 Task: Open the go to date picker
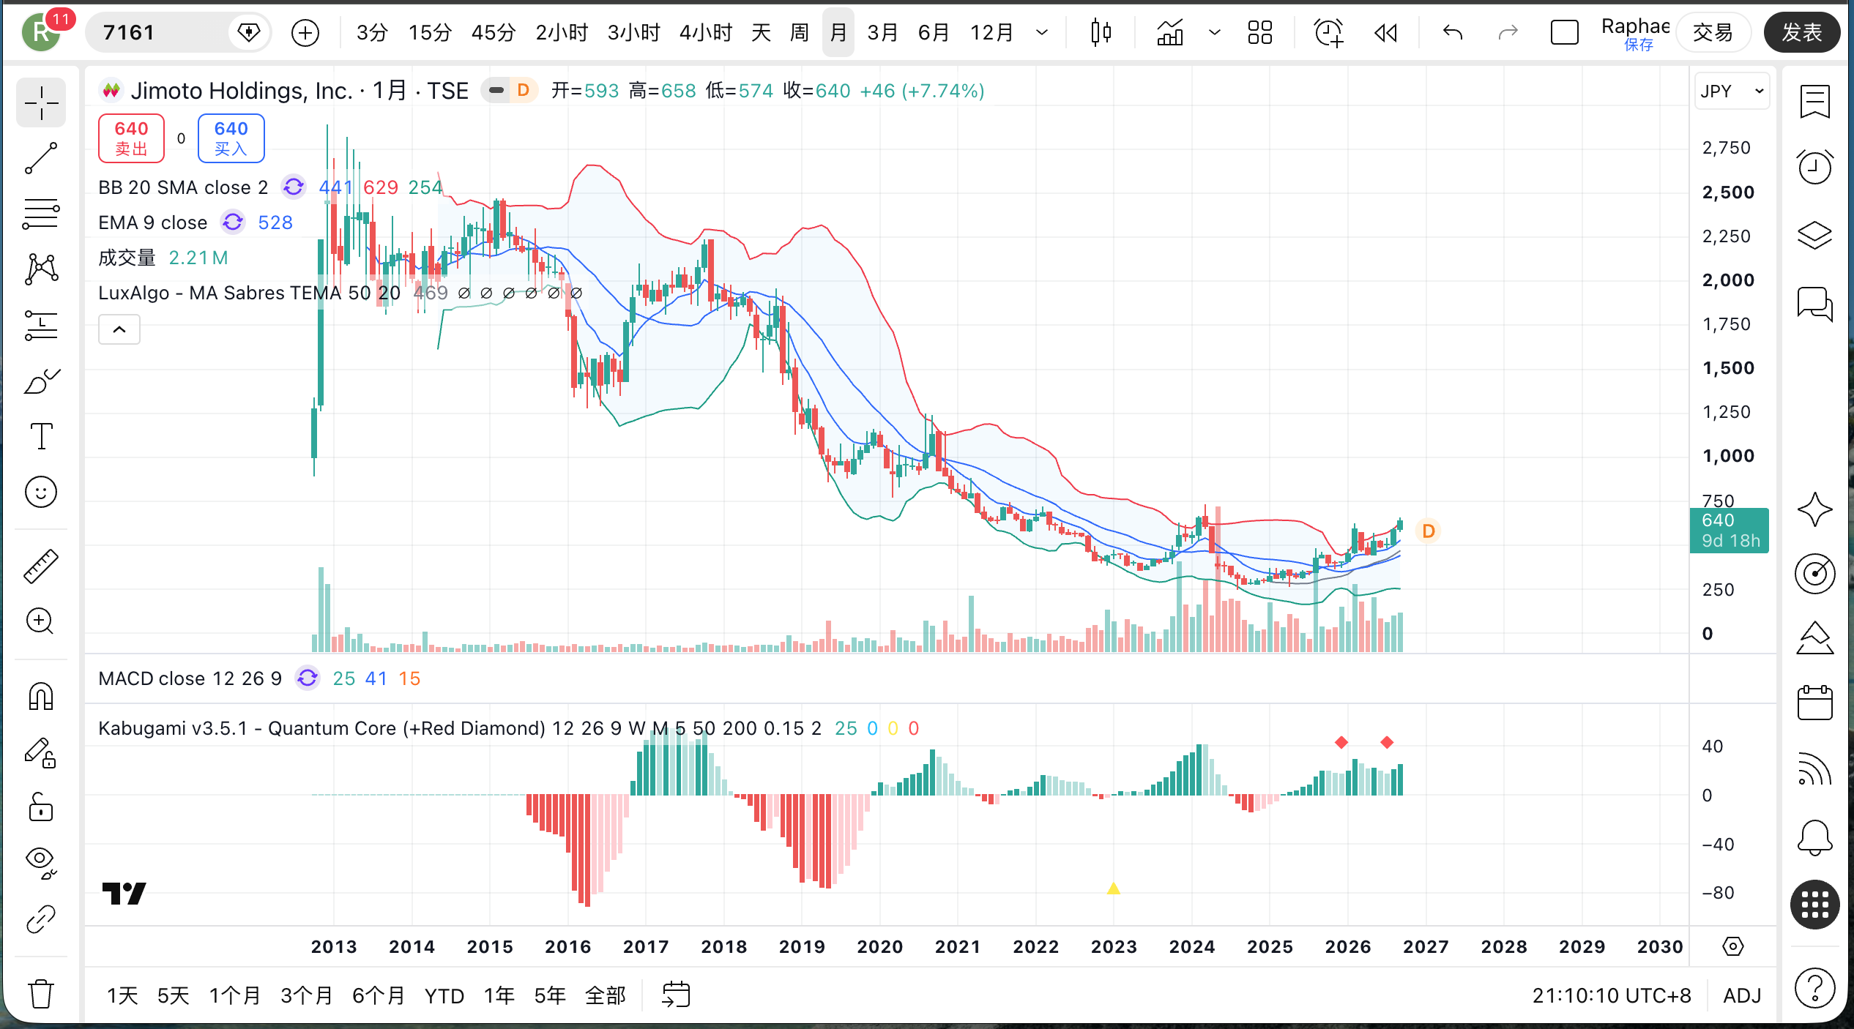(x=676, y=995)
